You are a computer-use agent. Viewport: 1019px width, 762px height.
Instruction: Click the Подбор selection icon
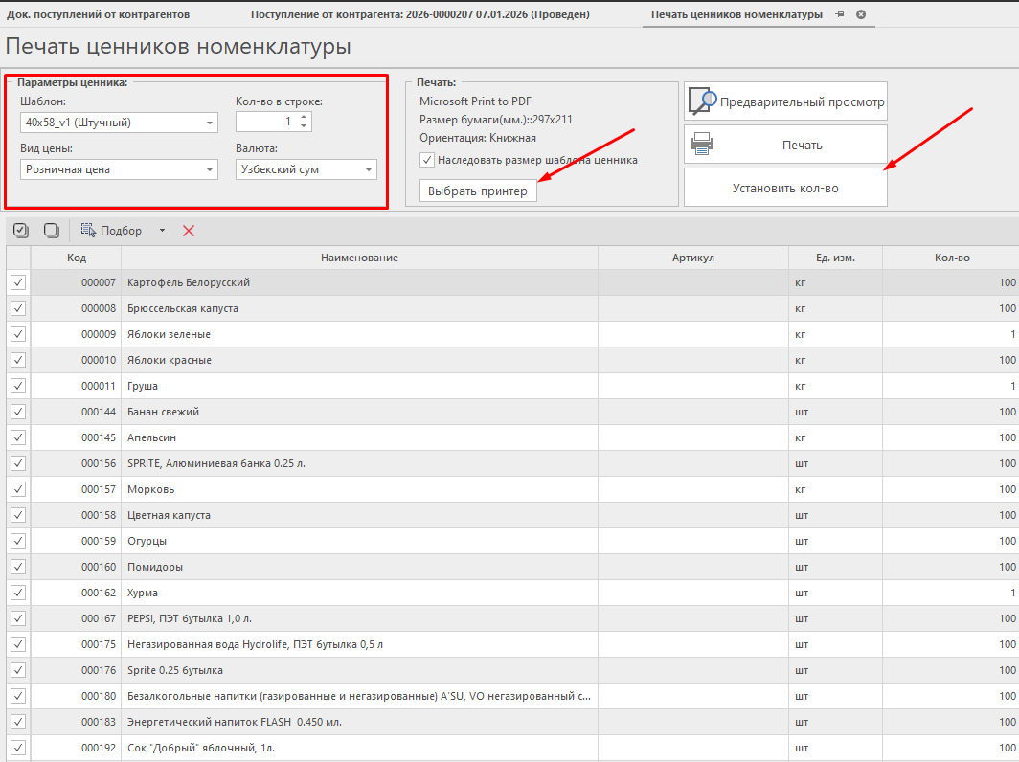[89, 231]
